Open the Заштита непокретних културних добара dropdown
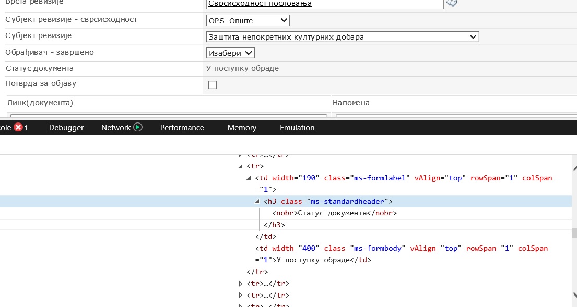Image resolution: width=577 pixels, height=307 pixels. pos(342,36)
